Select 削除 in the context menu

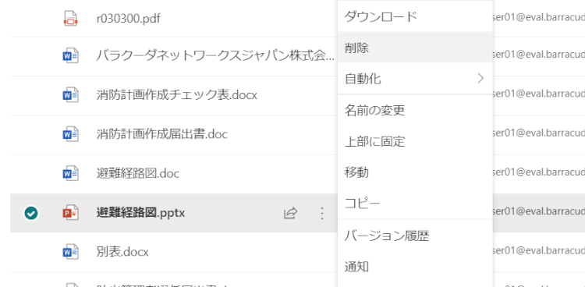pos(415,48)
